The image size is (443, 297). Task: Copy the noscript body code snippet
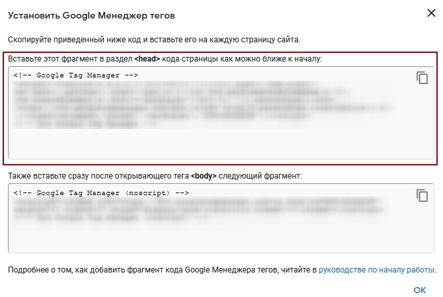(x=422, y=196)
